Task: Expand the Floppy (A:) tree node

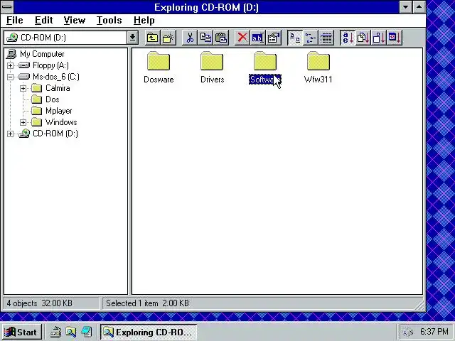Action: tap(10, 65)
